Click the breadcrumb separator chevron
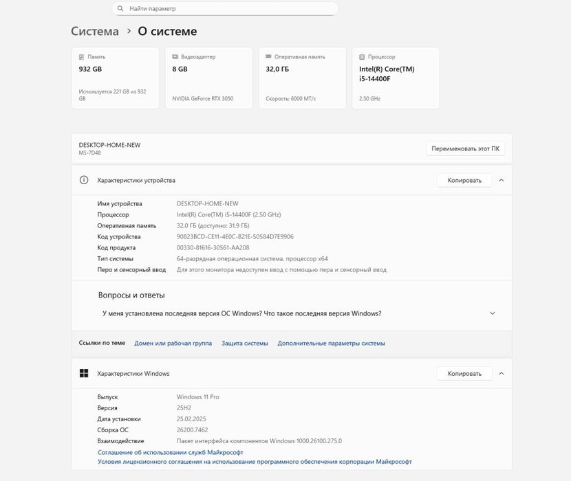This screenshot has height=481, width=571. click(129, 32)
